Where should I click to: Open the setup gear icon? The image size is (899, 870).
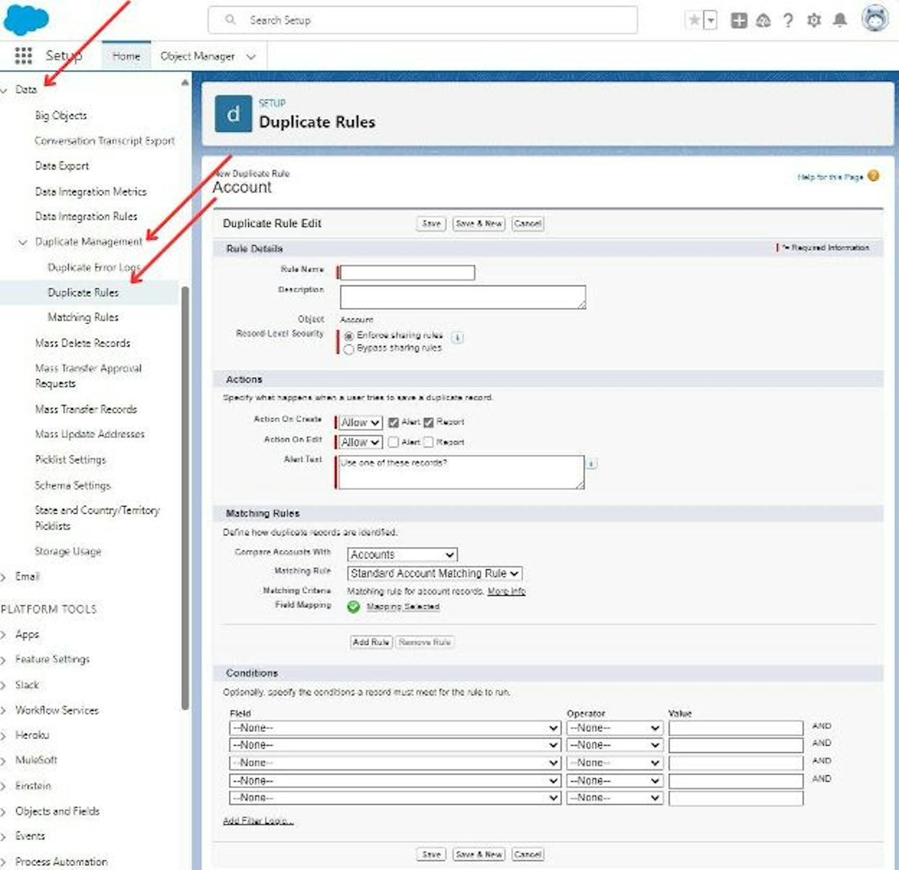coord(814,20)
